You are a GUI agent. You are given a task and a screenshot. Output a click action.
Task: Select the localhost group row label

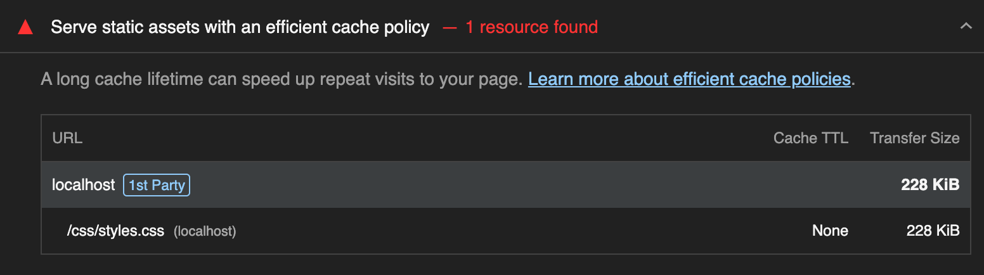click(84, 185)
